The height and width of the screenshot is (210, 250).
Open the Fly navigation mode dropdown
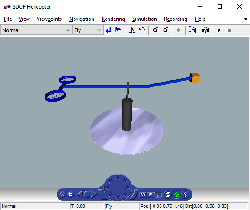(x=88, y=30)
